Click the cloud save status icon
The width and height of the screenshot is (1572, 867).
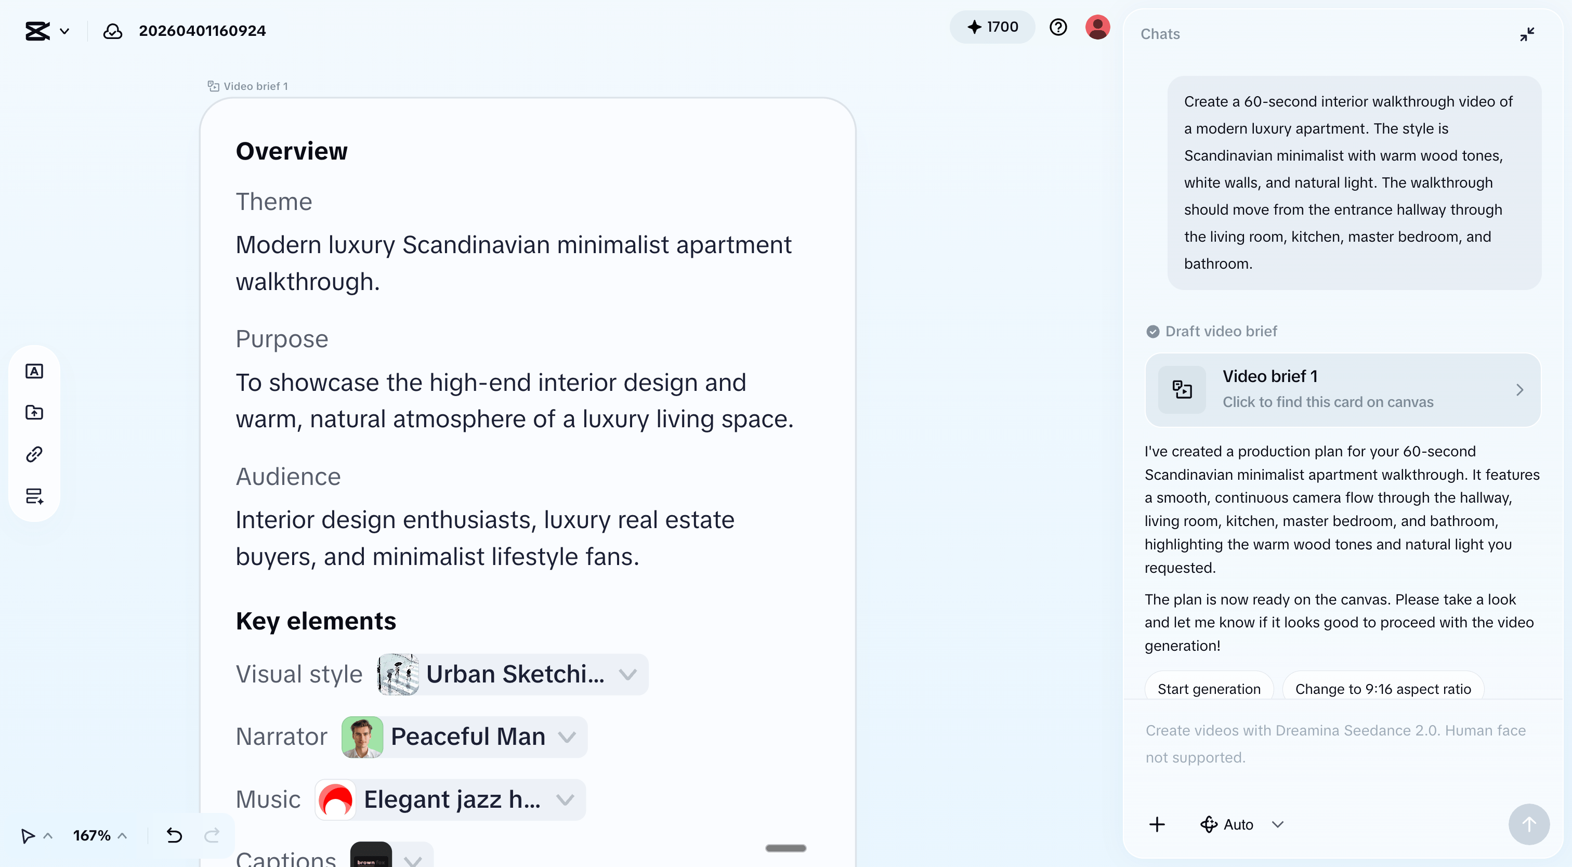coord(112,31)
